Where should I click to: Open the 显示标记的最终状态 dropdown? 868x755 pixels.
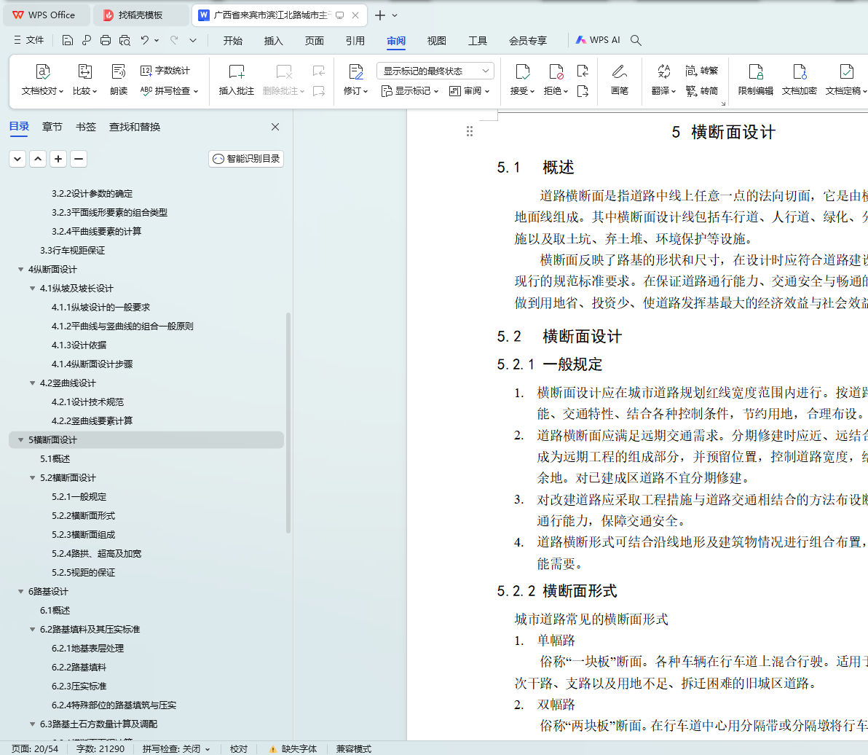coord(435,71)
